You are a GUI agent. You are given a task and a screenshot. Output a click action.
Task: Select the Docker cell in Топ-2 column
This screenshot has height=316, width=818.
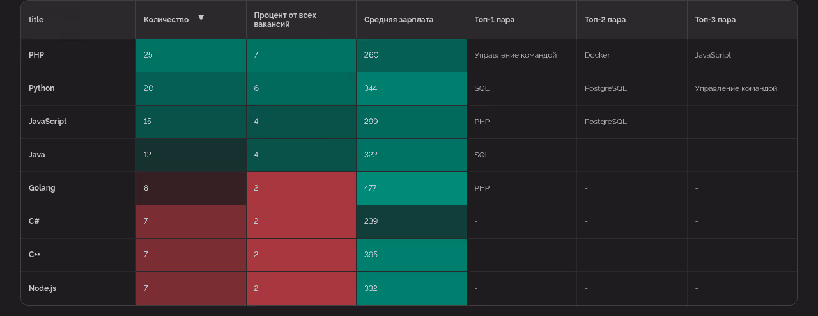[x=597, y=55]
